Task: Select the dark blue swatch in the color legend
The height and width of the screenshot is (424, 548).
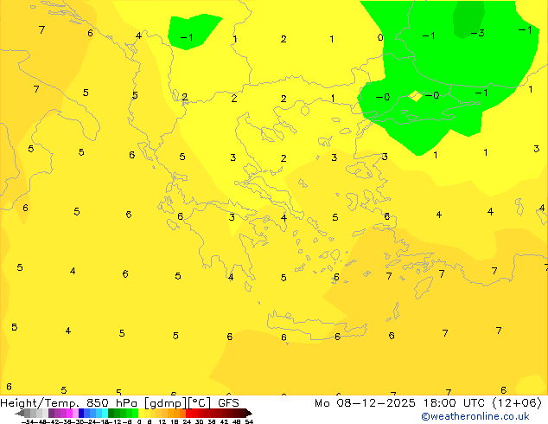Action: 81,413
